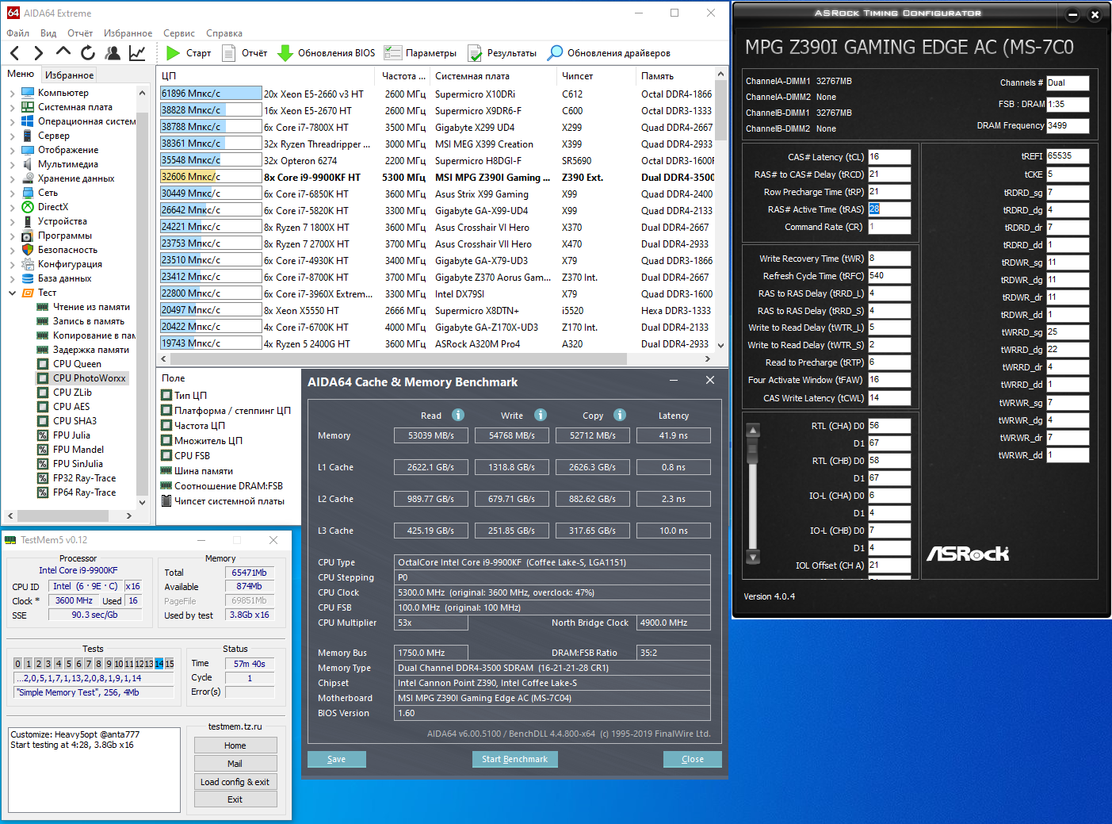Click the Обновления драйверов magnifier icon
Image resolution: width=1112 pixels, height=824 pixels.
556,53
